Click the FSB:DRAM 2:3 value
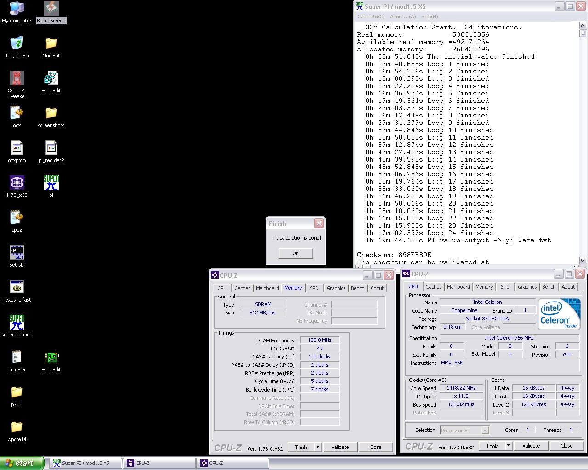 point(320,348)
